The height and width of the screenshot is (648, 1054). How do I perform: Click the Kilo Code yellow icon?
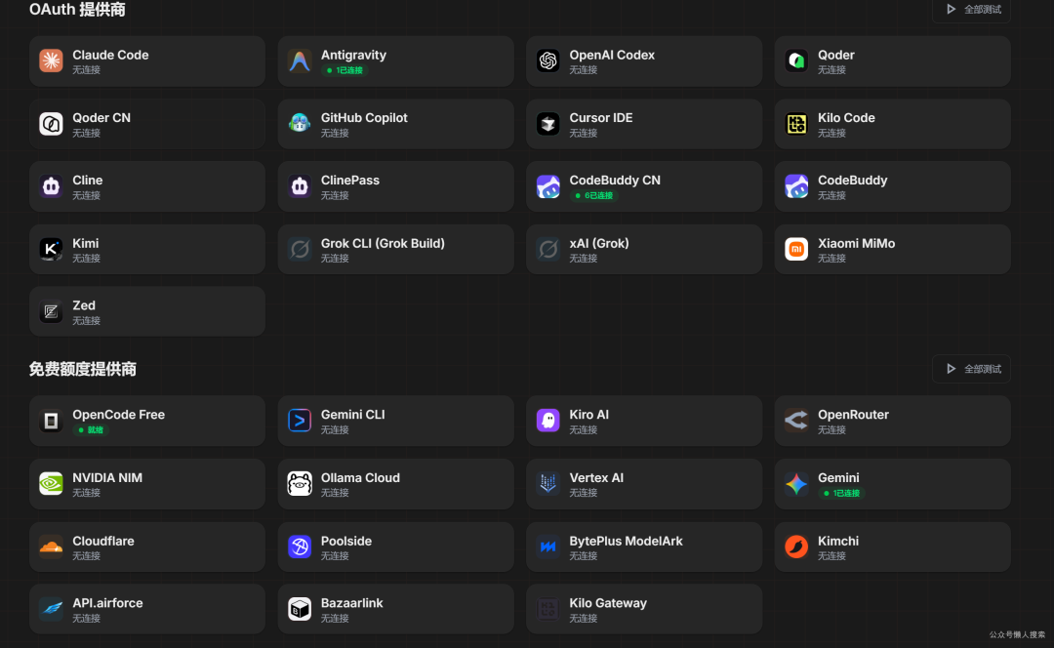point(796,124)
